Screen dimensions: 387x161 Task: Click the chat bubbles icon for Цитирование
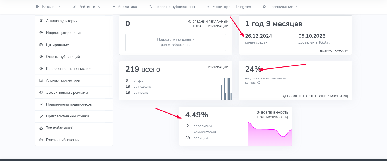(x=41, y=45)
